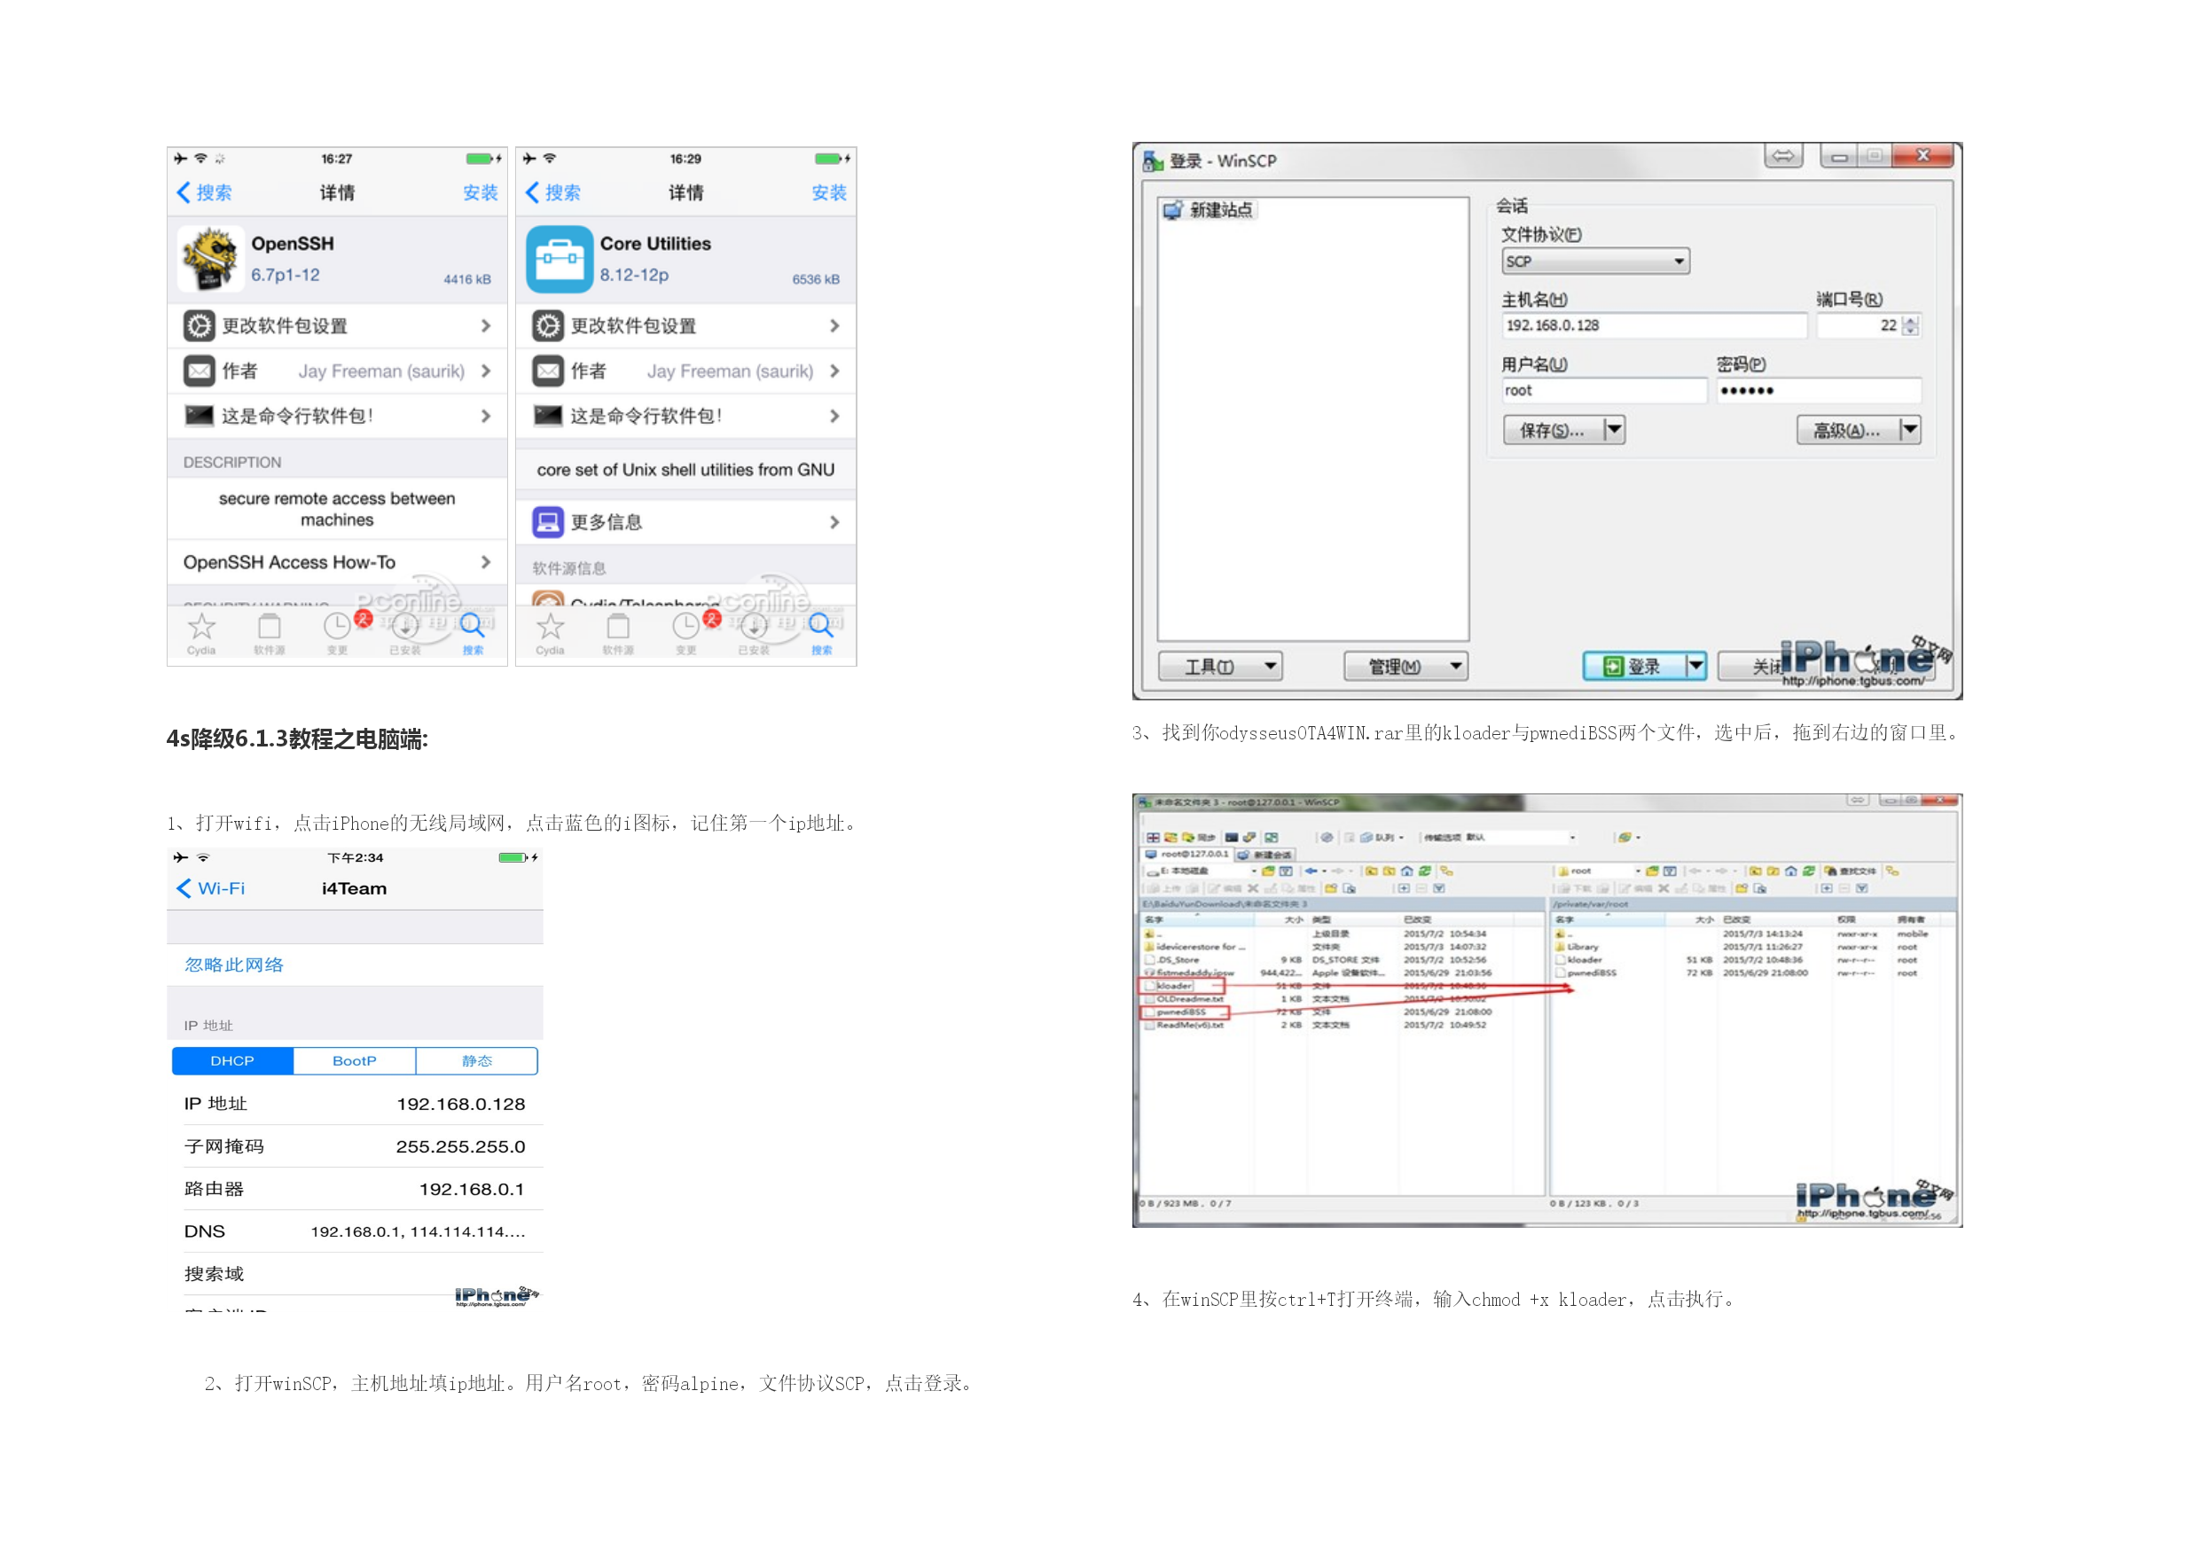
Task: Click the gear icon for 更改软件包设置
Action: (x=200, y=325)
